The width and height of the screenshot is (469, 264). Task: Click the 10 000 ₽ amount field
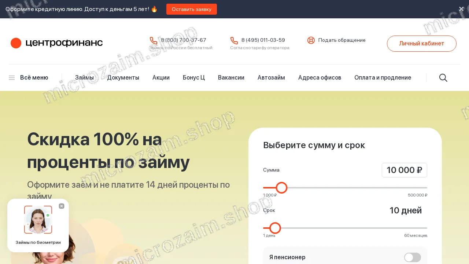tap(405, 170)
